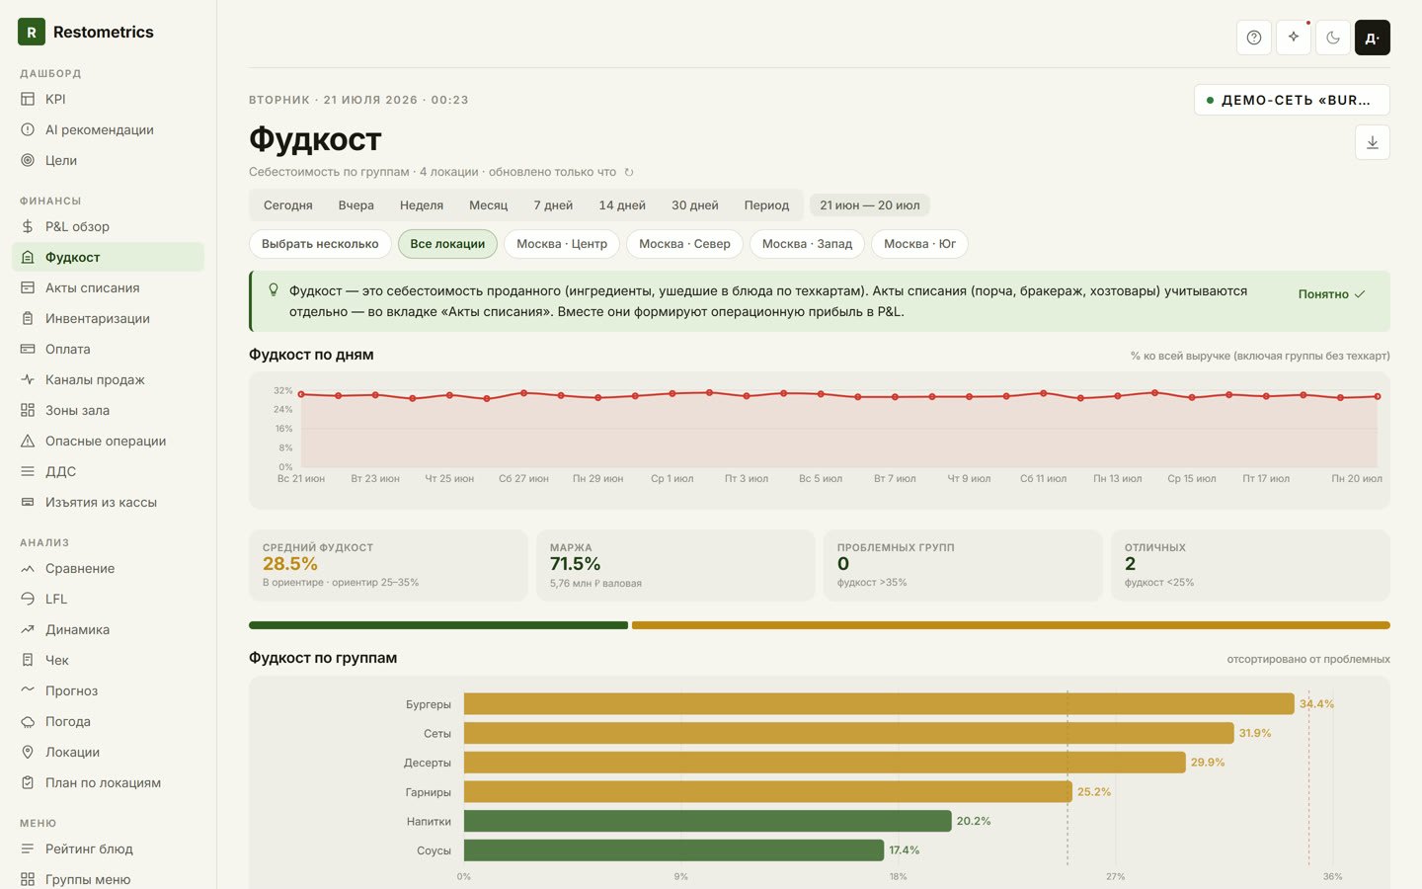The height and width of the screenshot is (889, 1422).
Task: Select the Неделя period tab
Action: (x=422, y=205)
